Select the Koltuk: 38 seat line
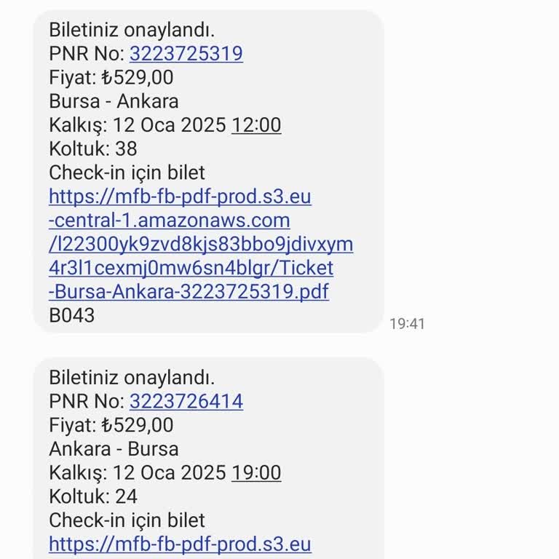 point(93,148)
